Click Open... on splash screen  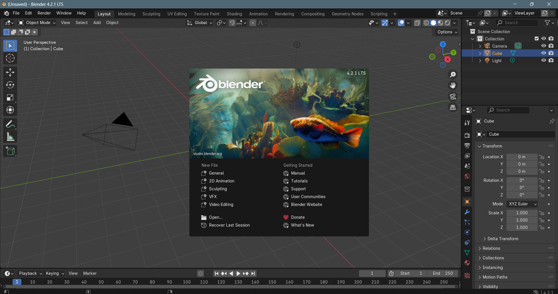tap(216, 217)
